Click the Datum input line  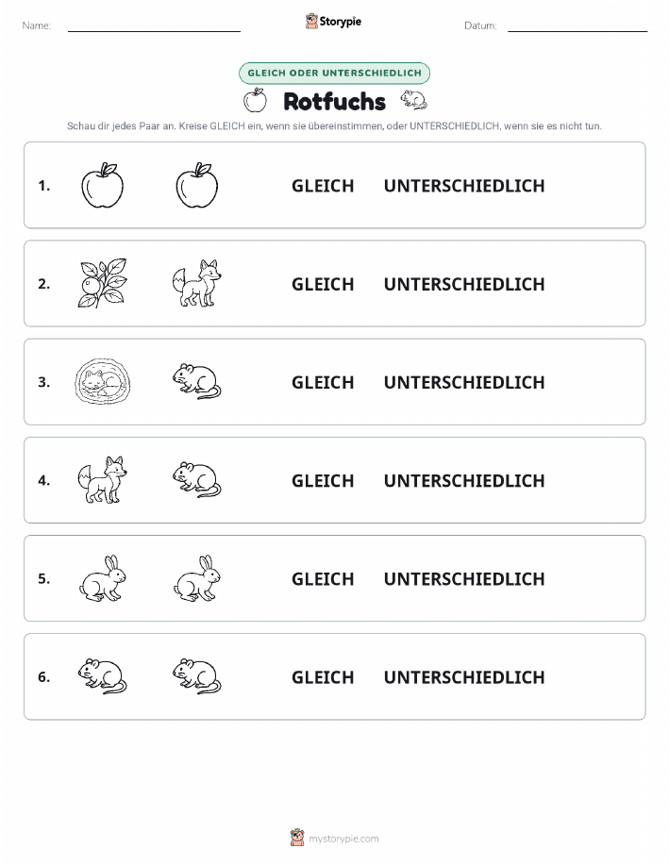click(577, 26)
